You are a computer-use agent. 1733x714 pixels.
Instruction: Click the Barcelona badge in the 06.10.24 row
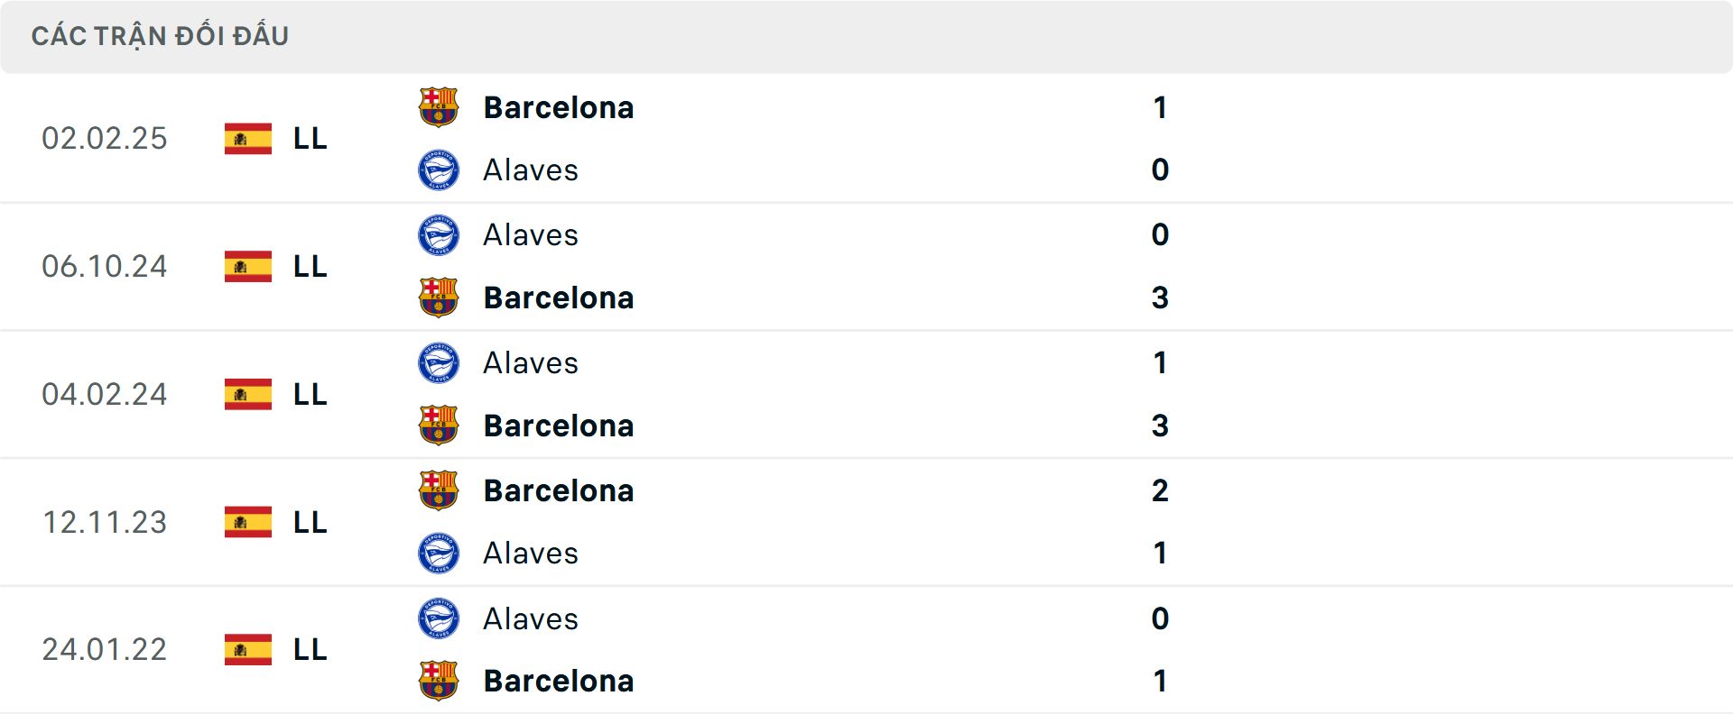tap(439, 297)
